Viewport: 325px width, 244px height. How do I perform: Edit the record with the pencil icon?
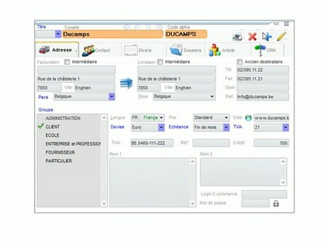pyautogui.click(x=281, y=36)
